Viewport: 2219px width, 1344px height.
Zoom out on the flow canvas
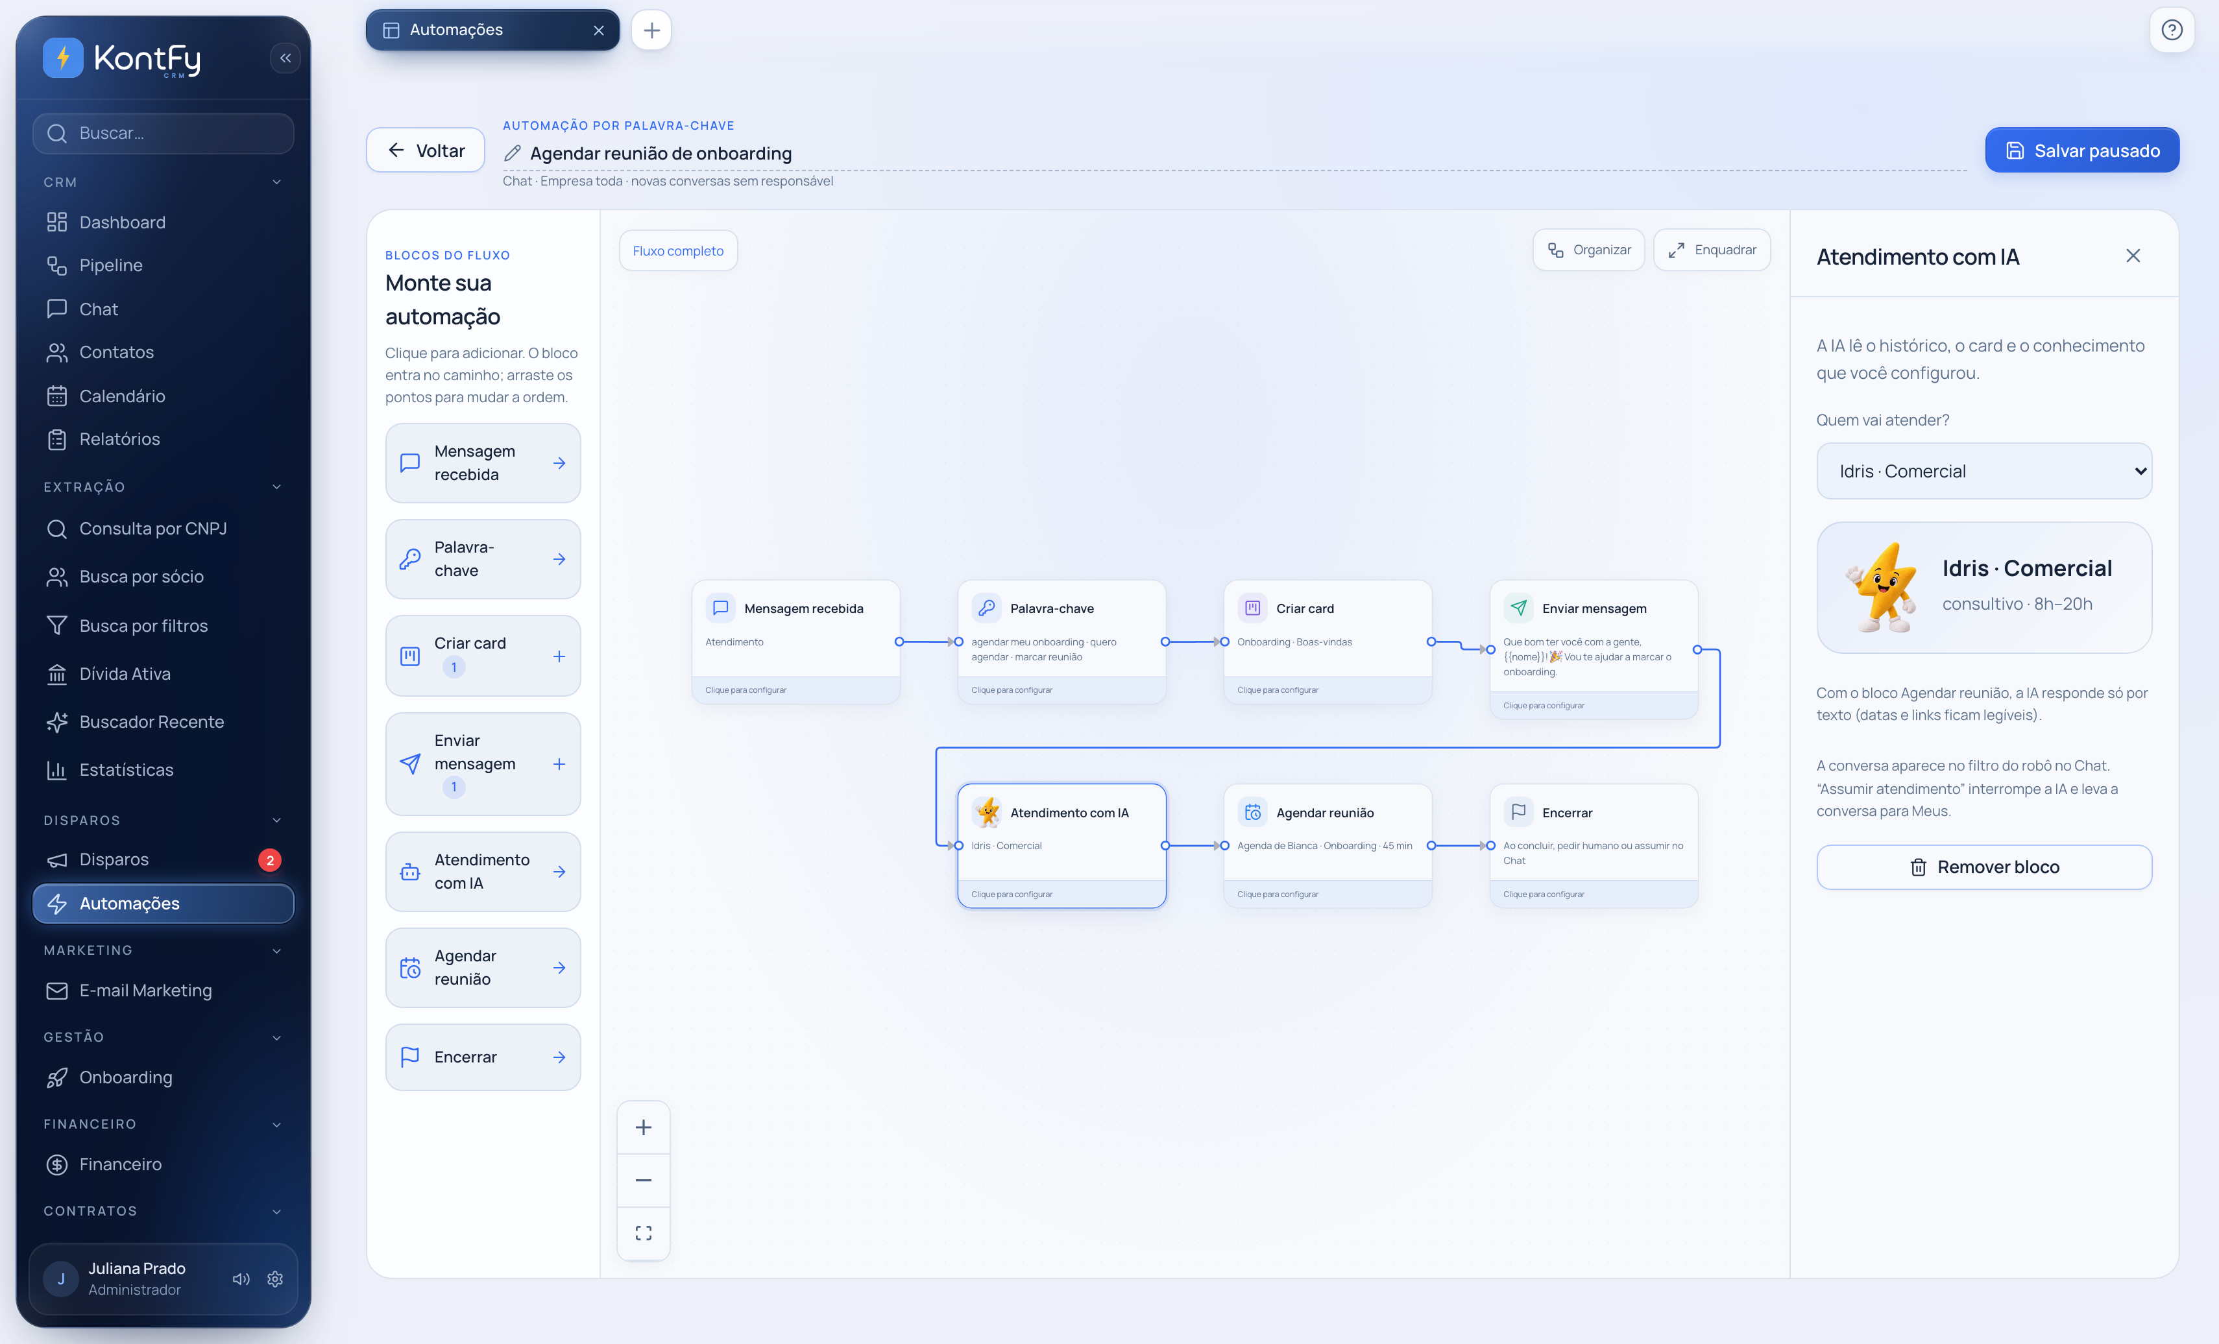[x=643, y=1179]
